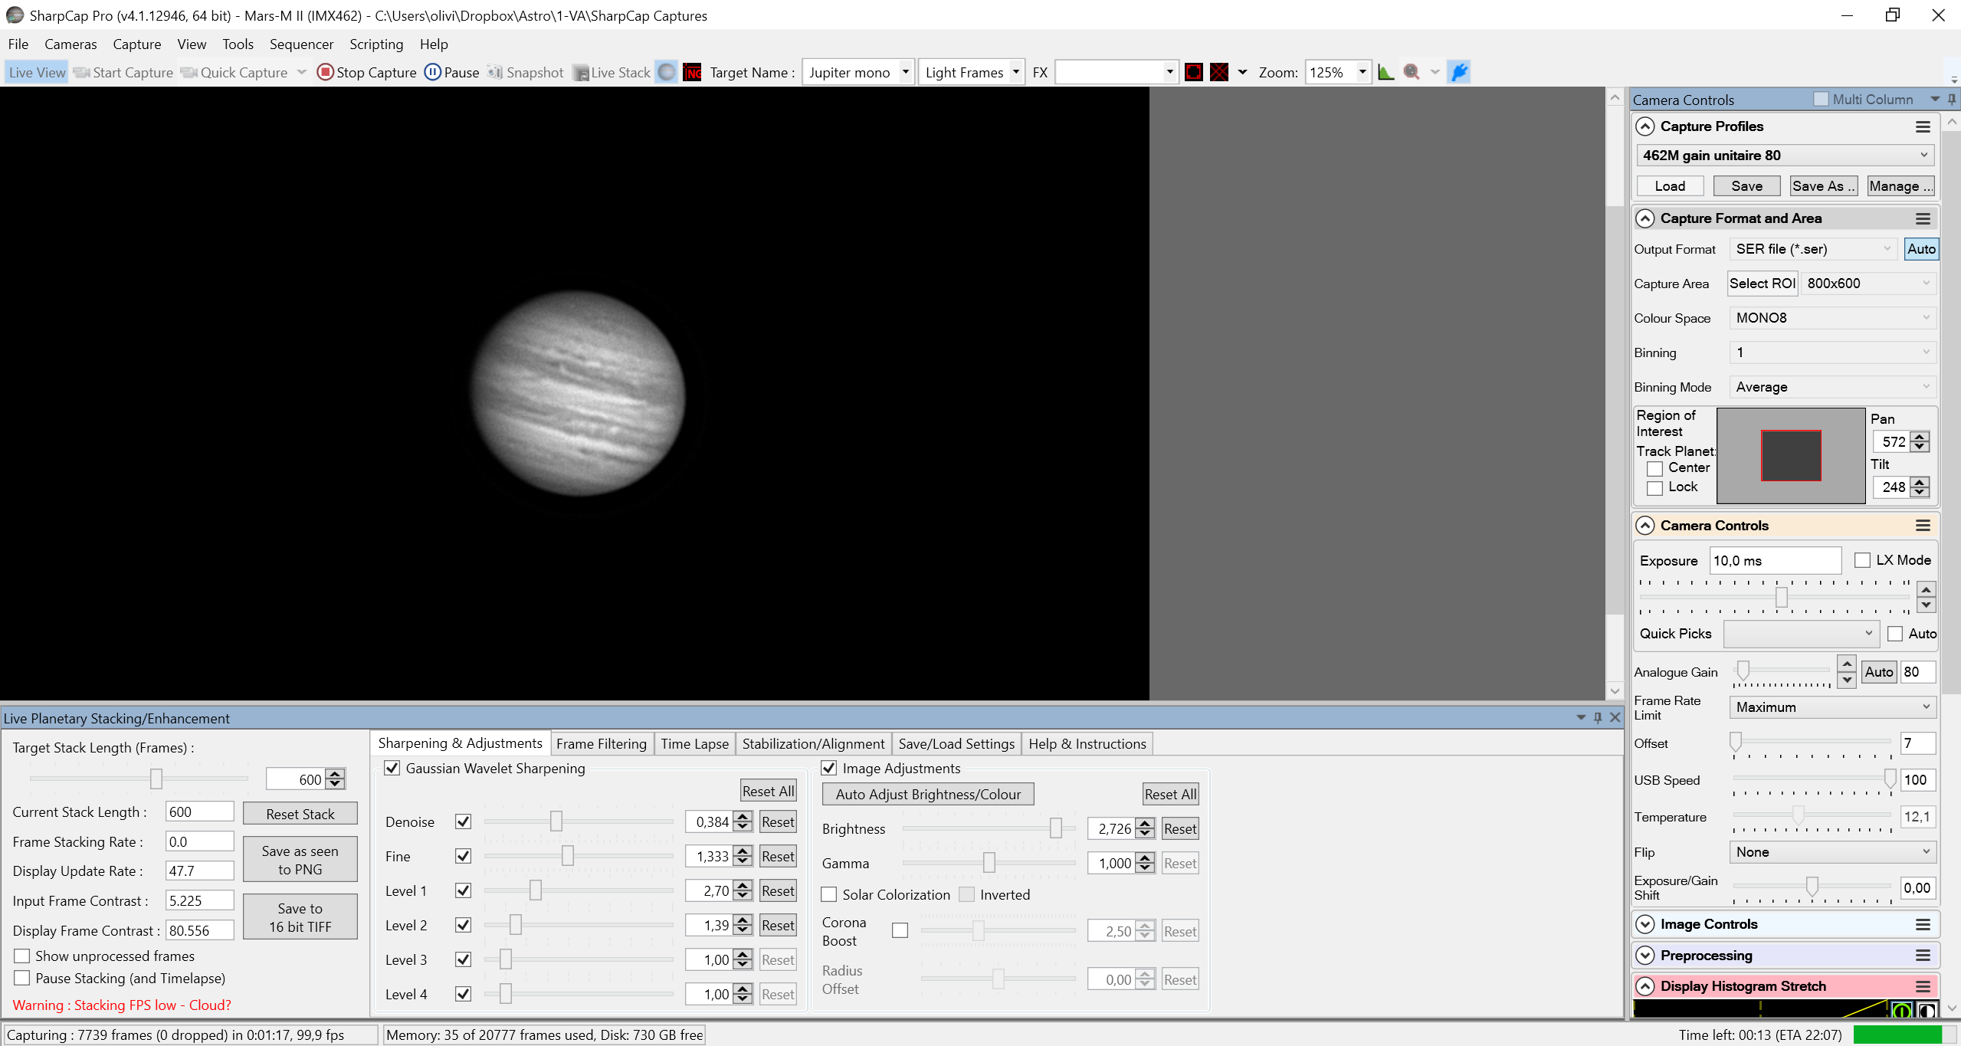
Task: Toggle the planetary live stacking Jupiter icon
Action: tap(667, 72)
